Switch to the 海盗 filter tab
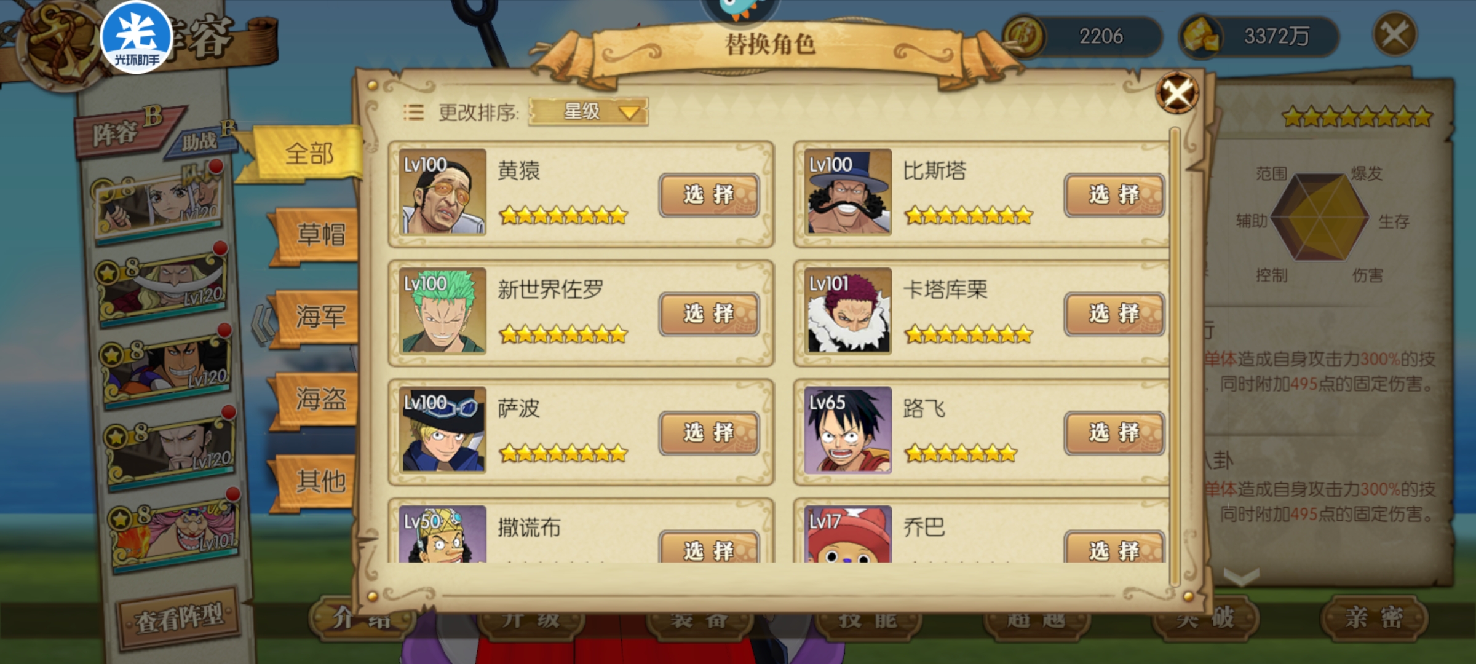 315,400
